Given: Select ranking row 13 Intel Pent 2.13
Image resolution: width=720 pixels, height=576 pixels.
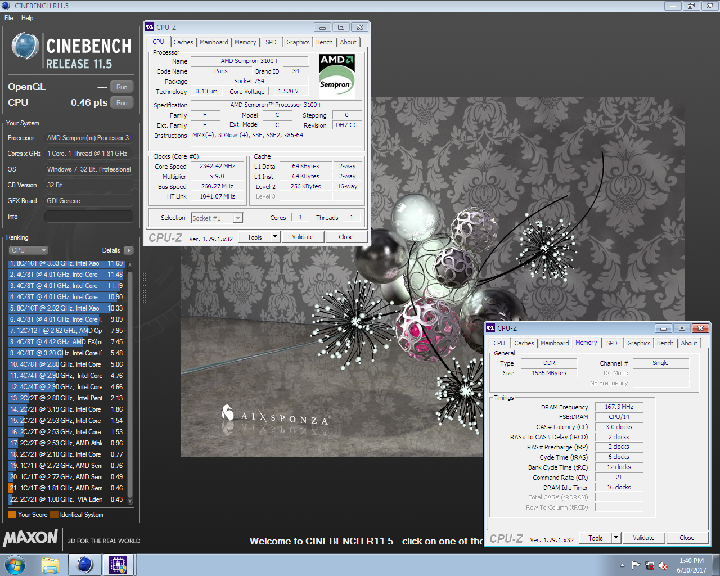Looking at the screenshot, I should 66,398.
